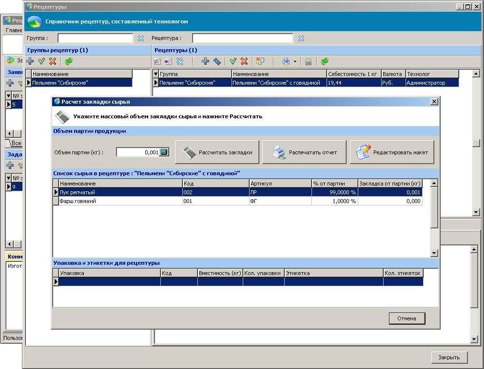Delete the group using the red X in Группы рецептур
This screenshot has width=484, height=369.
(53, 61)
